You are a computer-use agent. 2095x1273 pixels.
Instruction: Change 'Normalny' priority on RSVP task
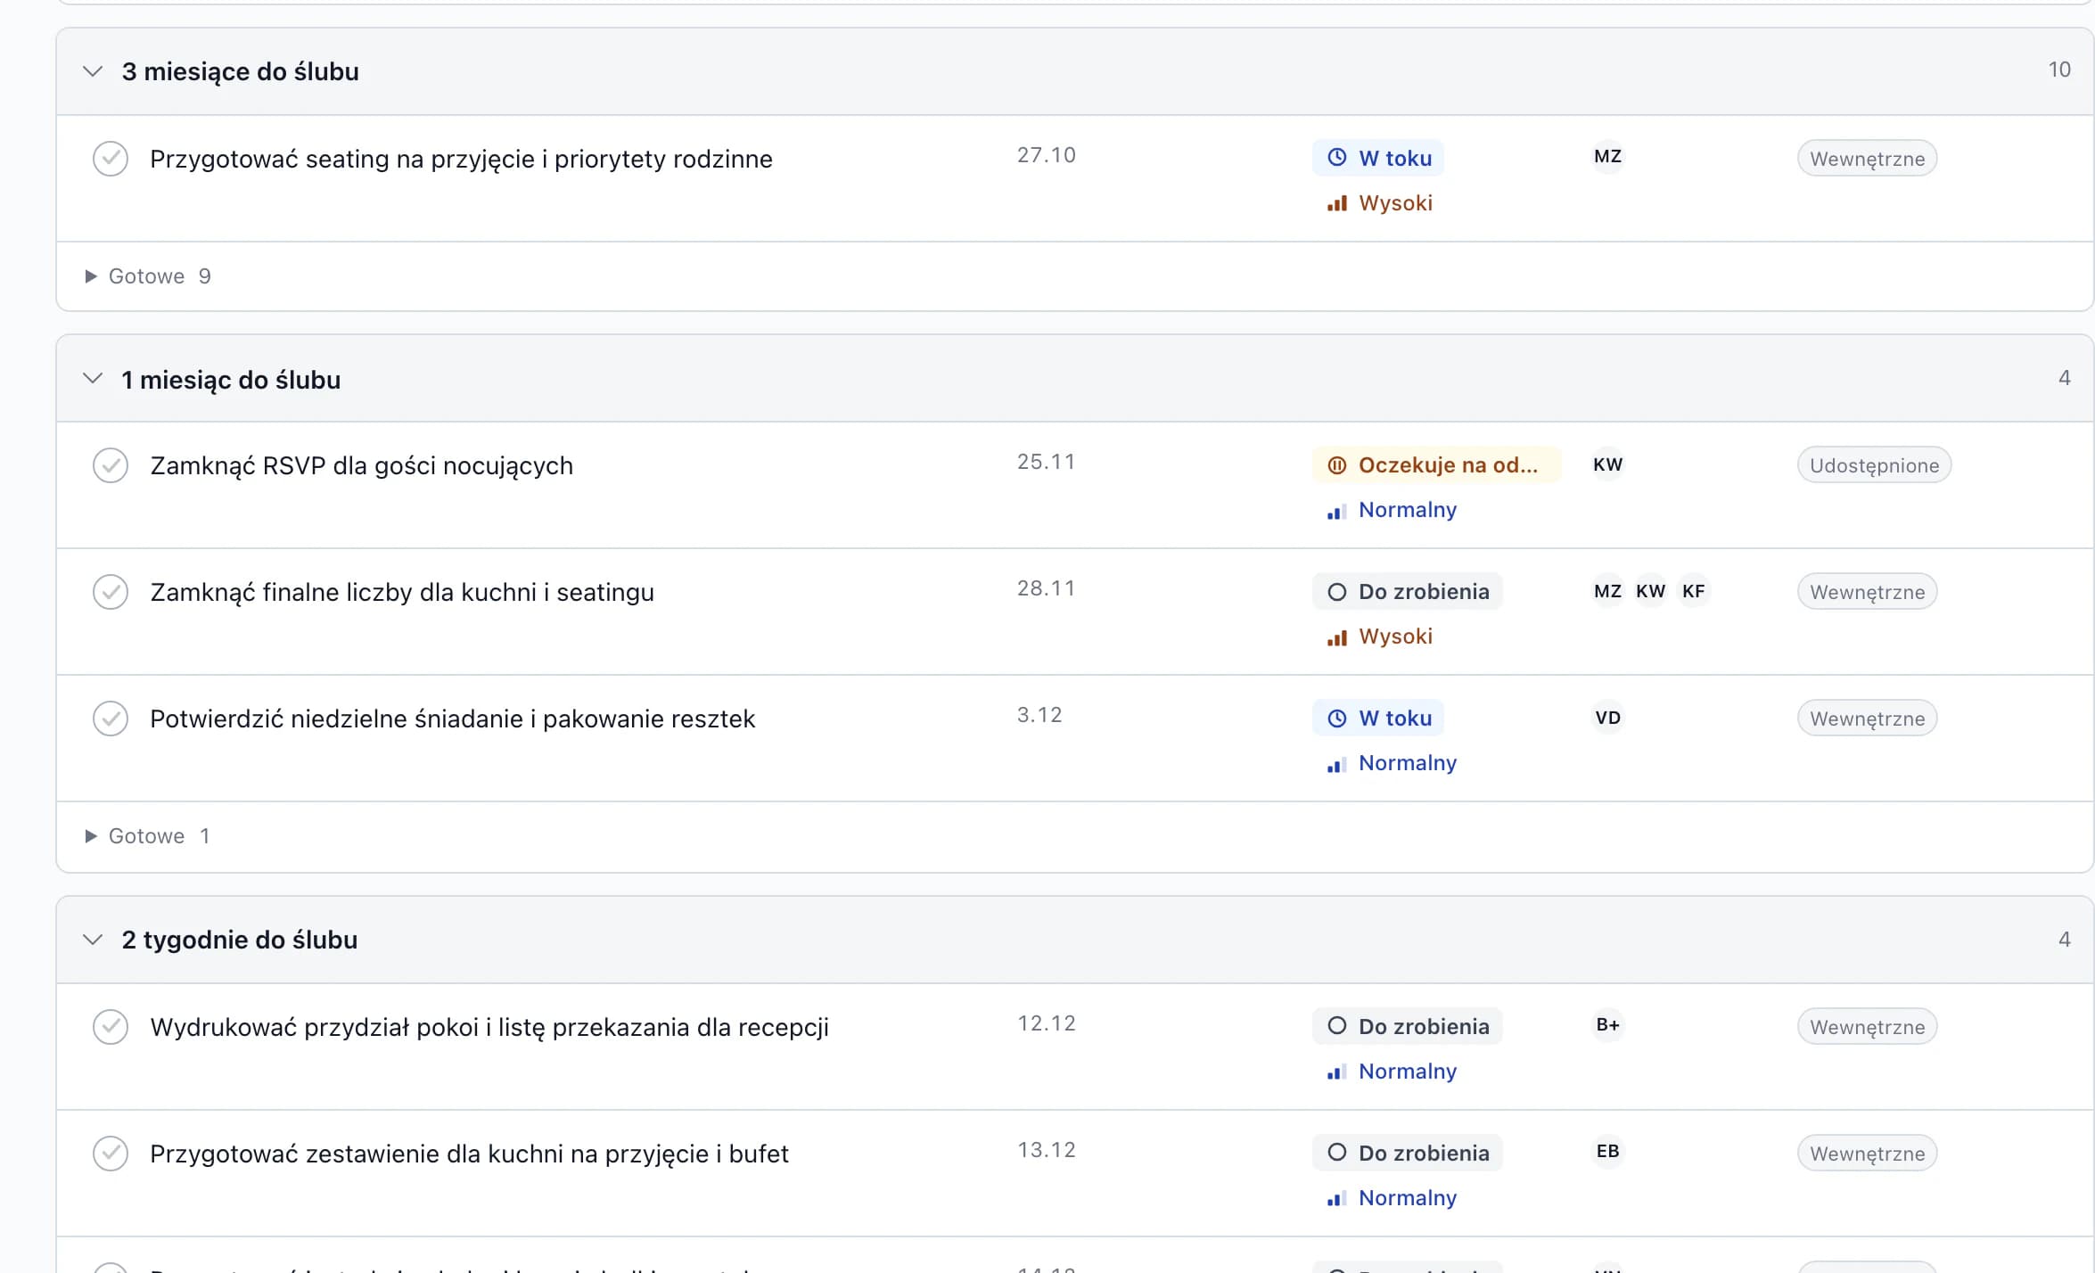point(1392,510)
